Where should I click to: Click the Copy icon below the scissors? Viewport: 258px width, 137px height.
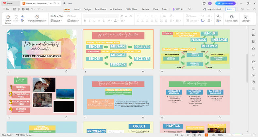pos(23,21)
